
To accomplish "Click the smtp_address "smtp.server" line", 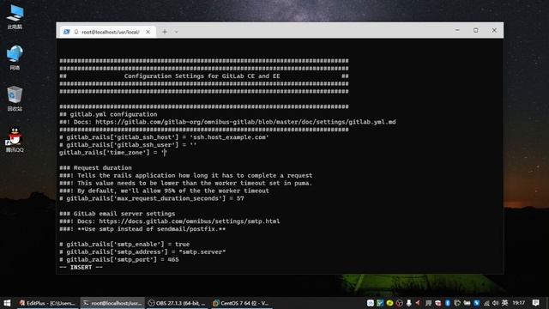I will pos(142,251).
